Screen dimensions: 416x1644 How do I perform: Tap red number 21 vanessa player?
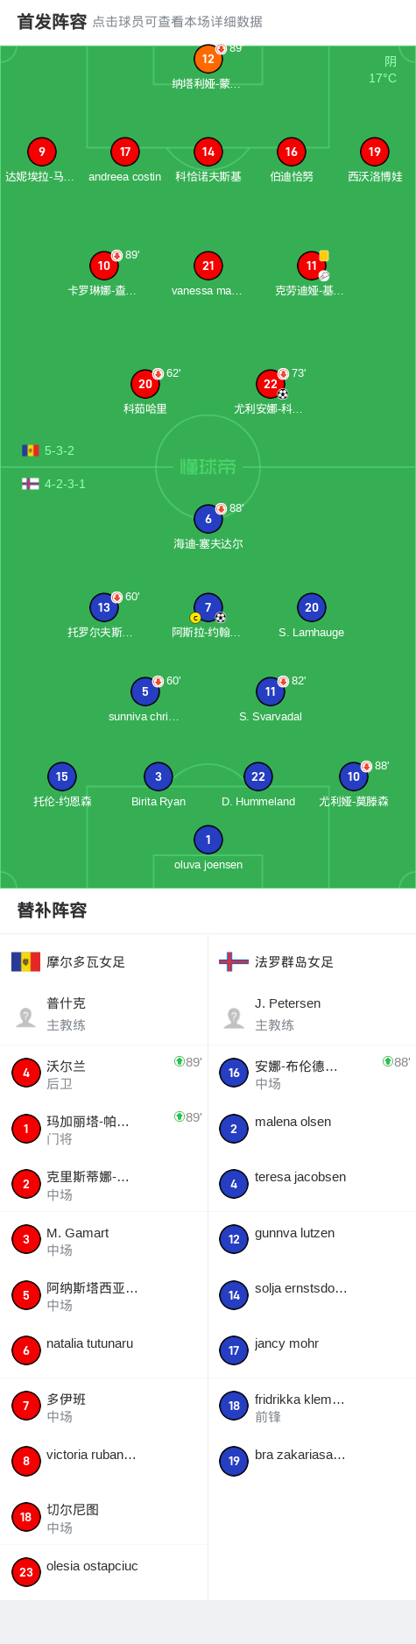point(208,266)
